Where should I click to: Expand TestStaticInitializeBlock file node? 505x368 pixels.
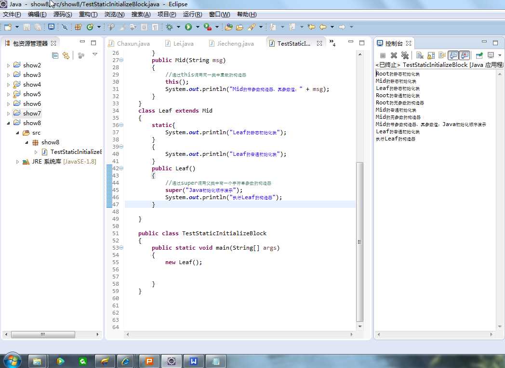[36, 152]
